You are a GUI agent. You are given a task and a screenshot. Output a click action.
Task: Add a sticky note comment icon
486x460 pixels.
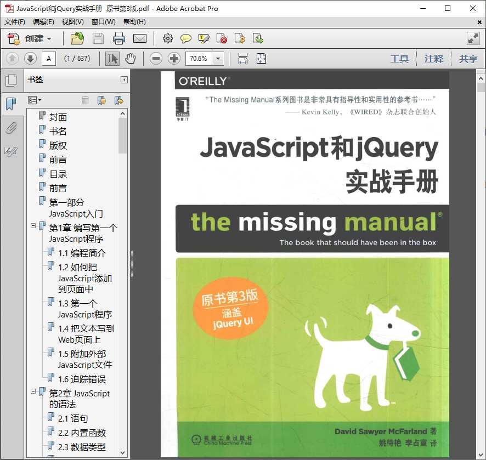(185, 39)
